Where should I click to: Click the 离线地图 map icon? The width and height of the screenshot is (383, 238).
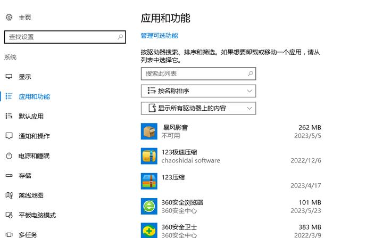pyautogui.click(x=9, y=195)
